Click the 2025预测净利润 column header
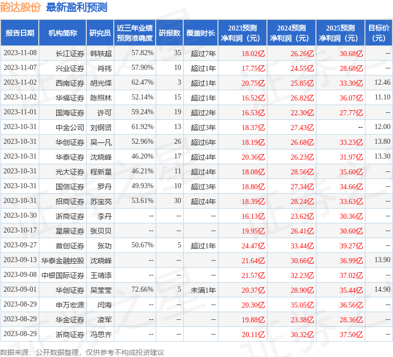Viewport: 393px width, 357px height. point(340,33)
